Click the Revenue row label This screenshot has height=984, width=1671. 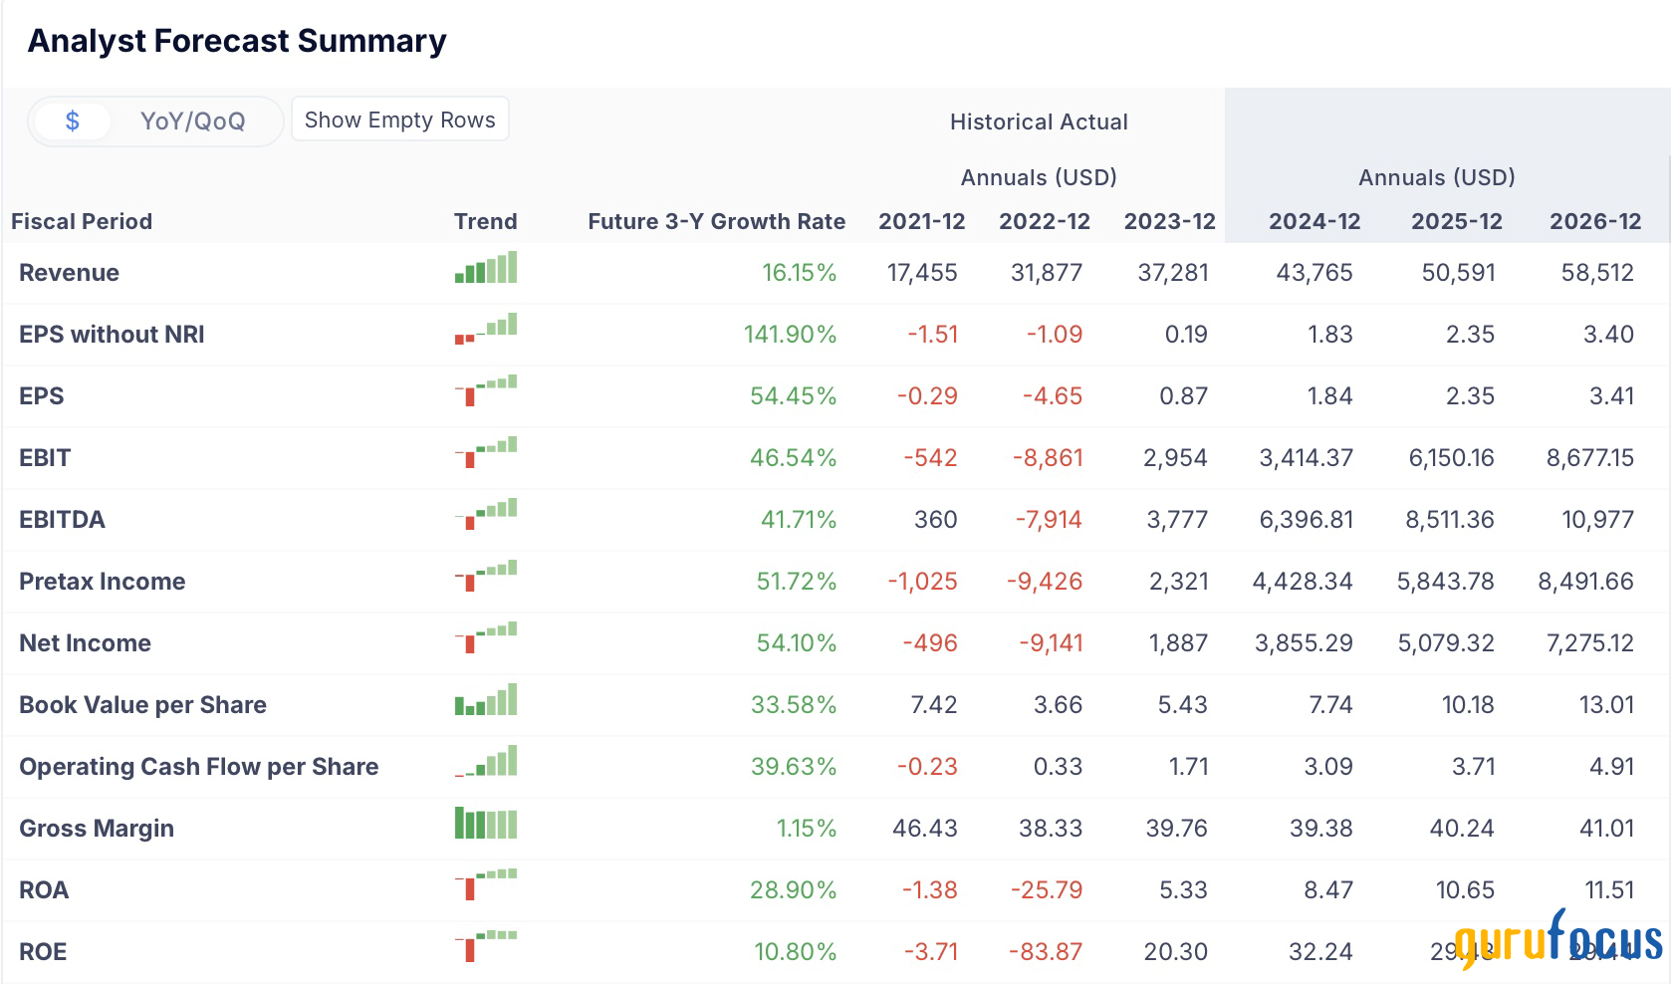pos(69,273)
